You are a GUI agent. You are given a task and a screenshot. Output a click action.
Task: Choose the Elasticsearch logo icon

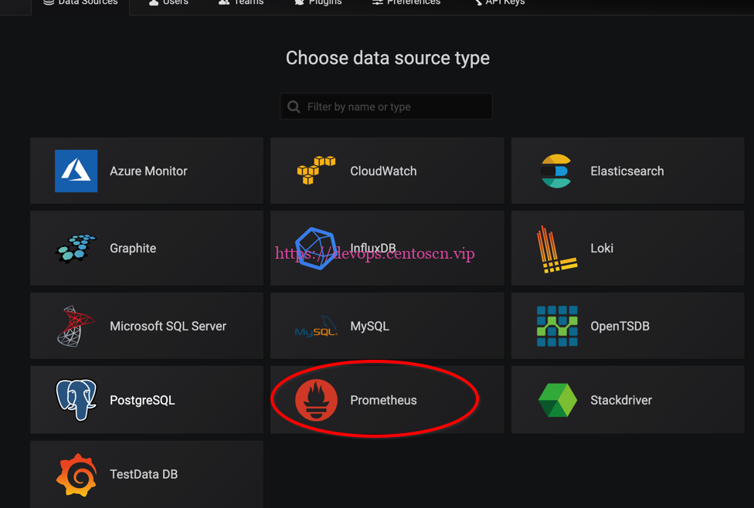pos(556,171)
